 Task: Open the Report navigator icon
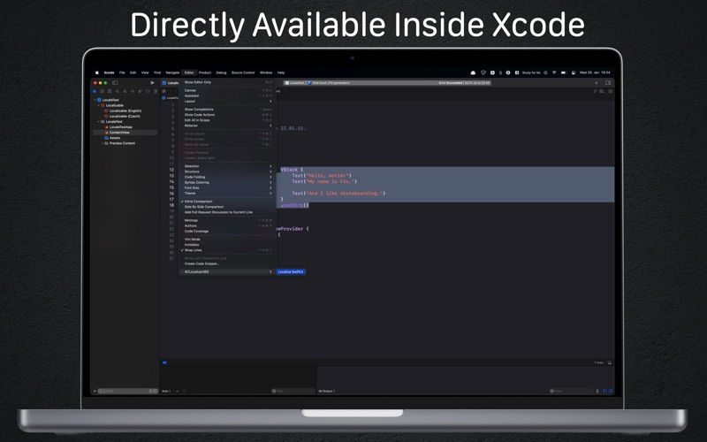156,91
